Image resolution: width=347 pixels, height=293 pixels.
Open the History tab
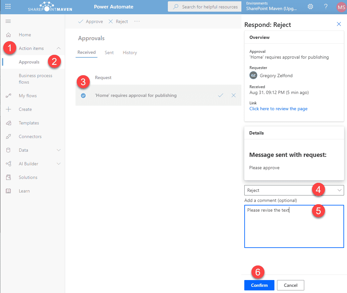click(x=130, y=52)
